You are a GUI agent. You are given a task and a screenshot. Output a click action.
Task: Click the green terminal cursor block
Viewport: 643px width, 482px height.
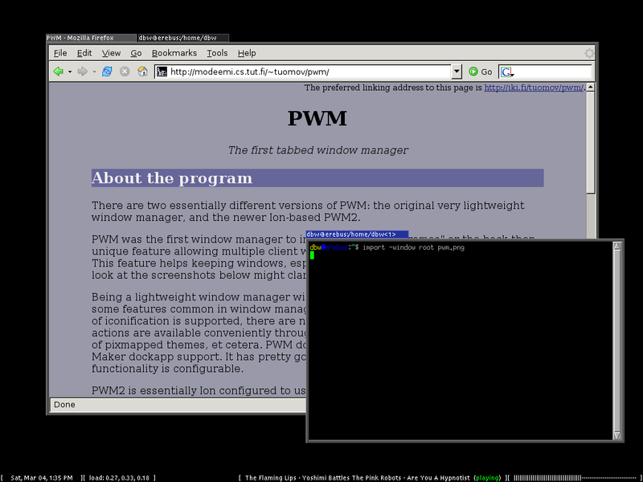(x=312, y=255)
